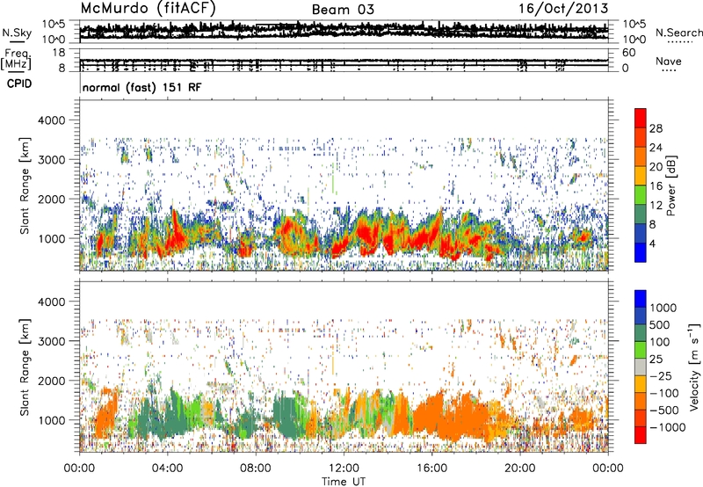Click the 'Power [dB]' color bar label
Image resolution: width=703 pixels, height=487 pixels.
click(671, 185)
